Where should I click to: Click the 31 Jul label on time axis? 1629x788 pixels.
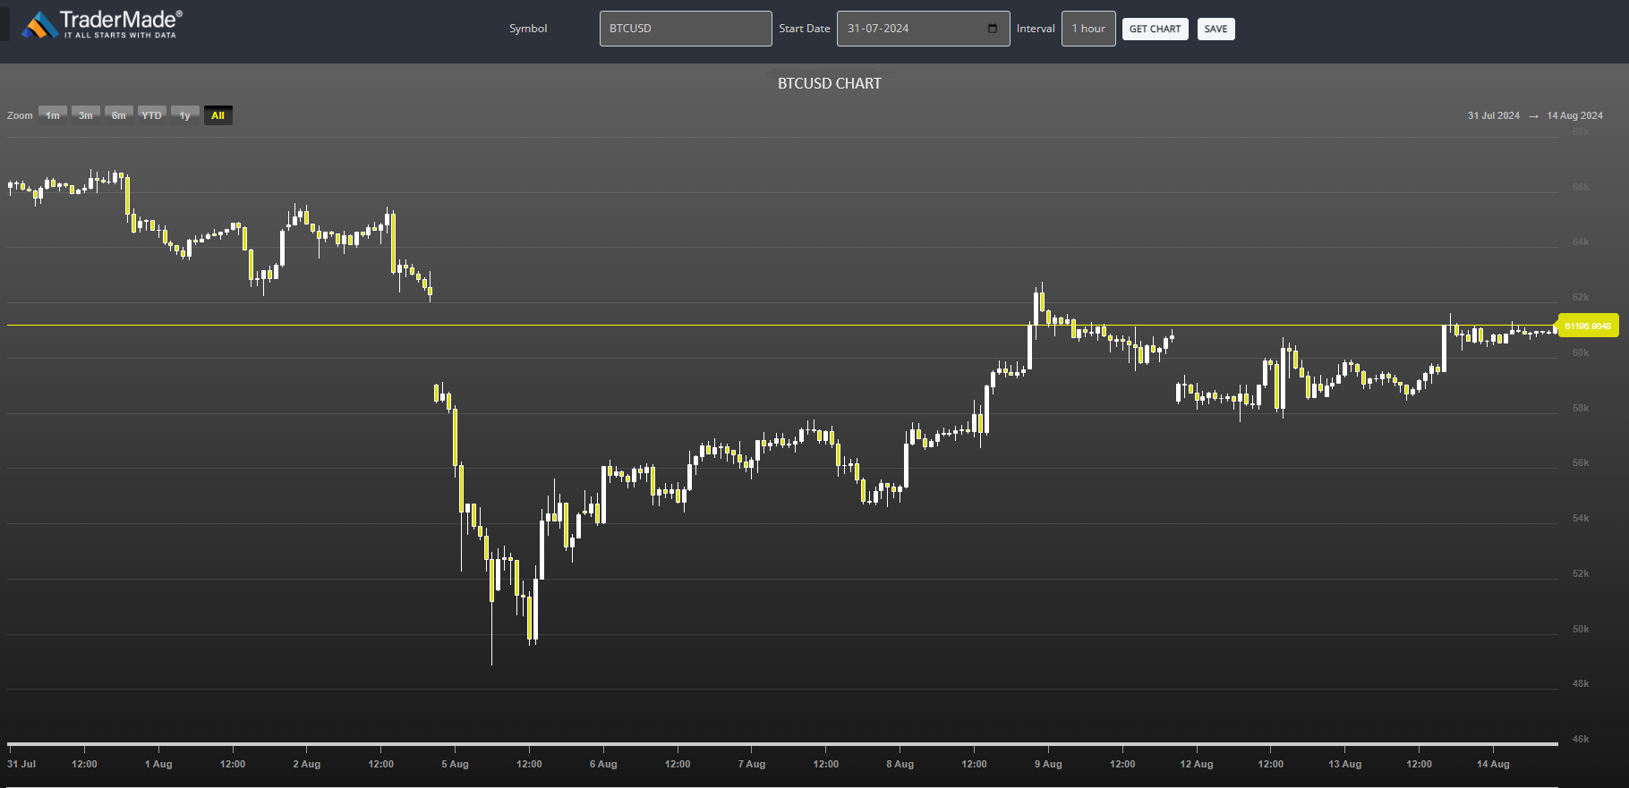click(x=21, y=764)
